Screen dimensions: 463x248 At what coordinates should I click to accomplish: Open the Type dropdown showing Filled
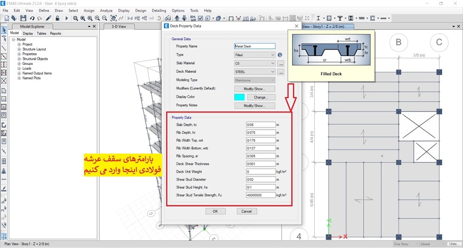pos(255,55)
